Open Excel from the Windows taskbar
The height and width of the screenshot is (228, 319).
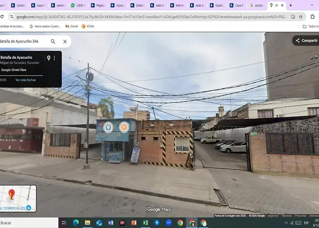tap(145, 223)
